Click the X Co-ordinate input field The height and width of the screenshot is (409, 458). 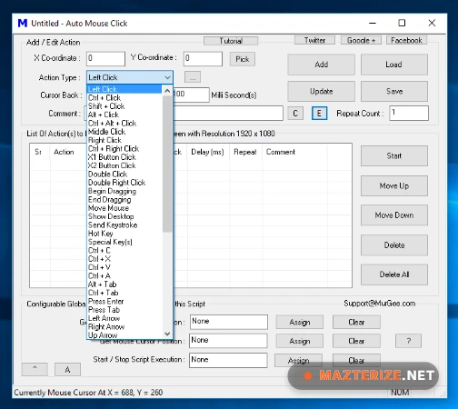(x=105, y=58)
